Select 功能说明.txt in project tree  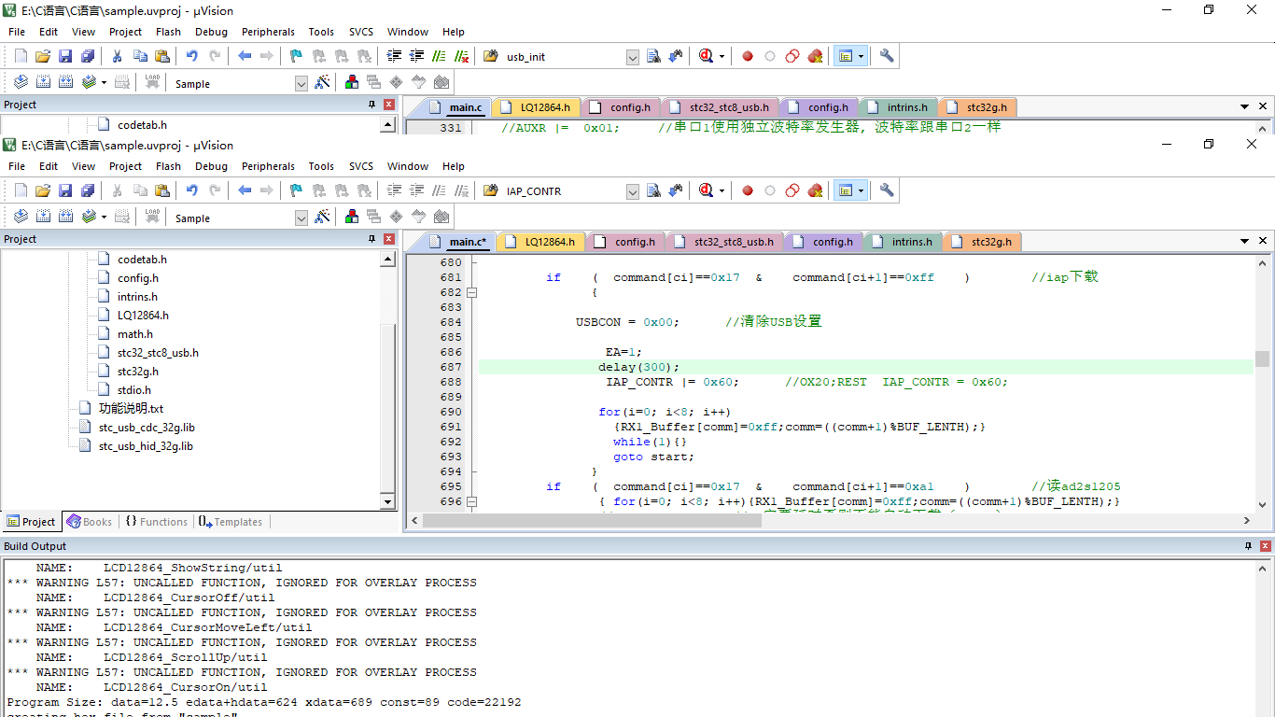[x=131, y=409]
